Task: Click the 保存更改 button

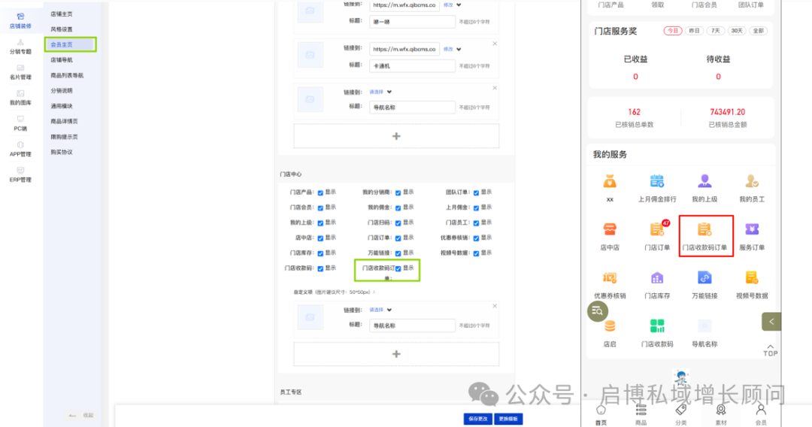Action: coord(477,419)
